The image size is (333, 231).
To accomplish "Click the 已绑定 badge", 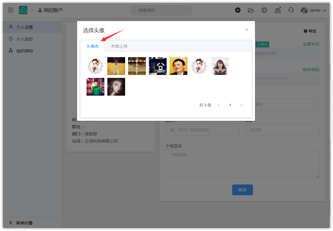I will 262,44.
